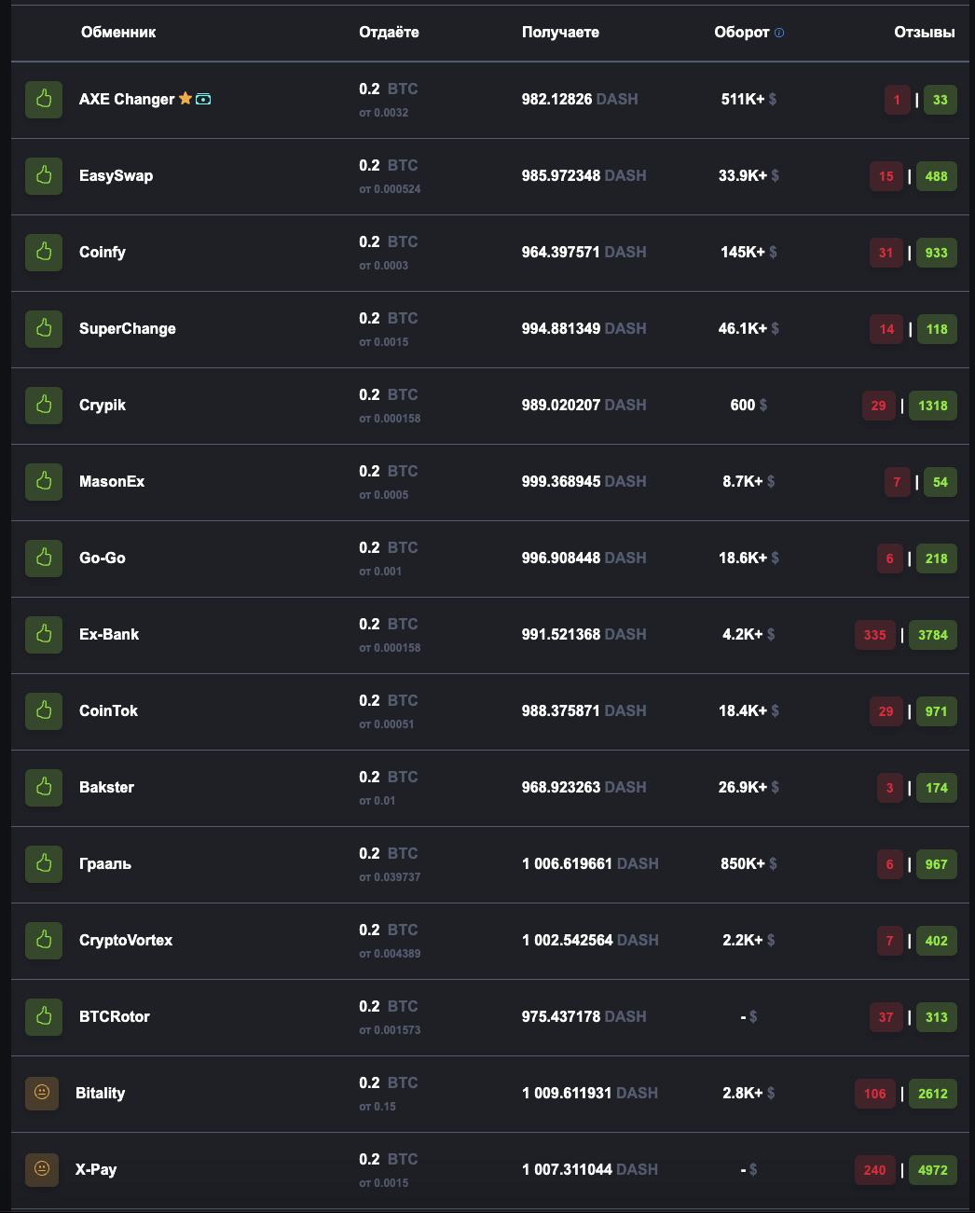Click the thumbs-up icon beside MasonEx

pos(44,481)
